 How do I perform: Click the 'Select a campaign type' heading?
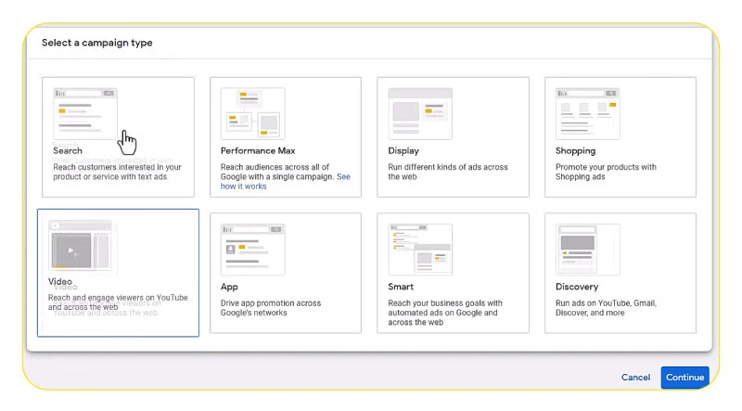pyautogui.click(x=97, y=43)
